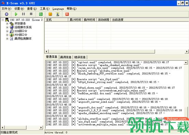This screenshot has height=135, width=189.
Task: Click the SSH弱口令 tree icon
Action: [x=12, y=31]
